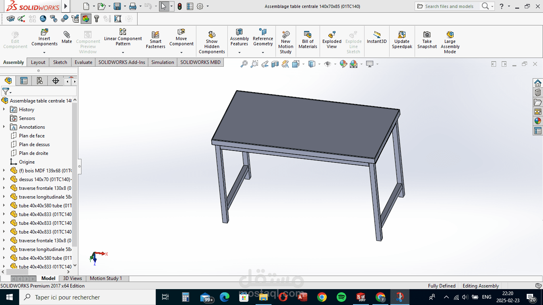Click Zoom to Fit magnifier icon

(244, 64)
